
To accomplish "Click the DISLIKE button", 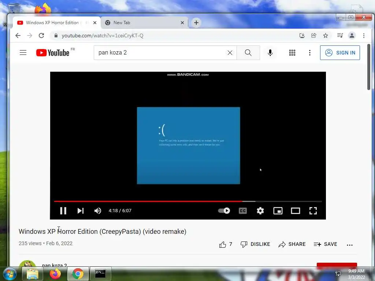I will 255,244.
